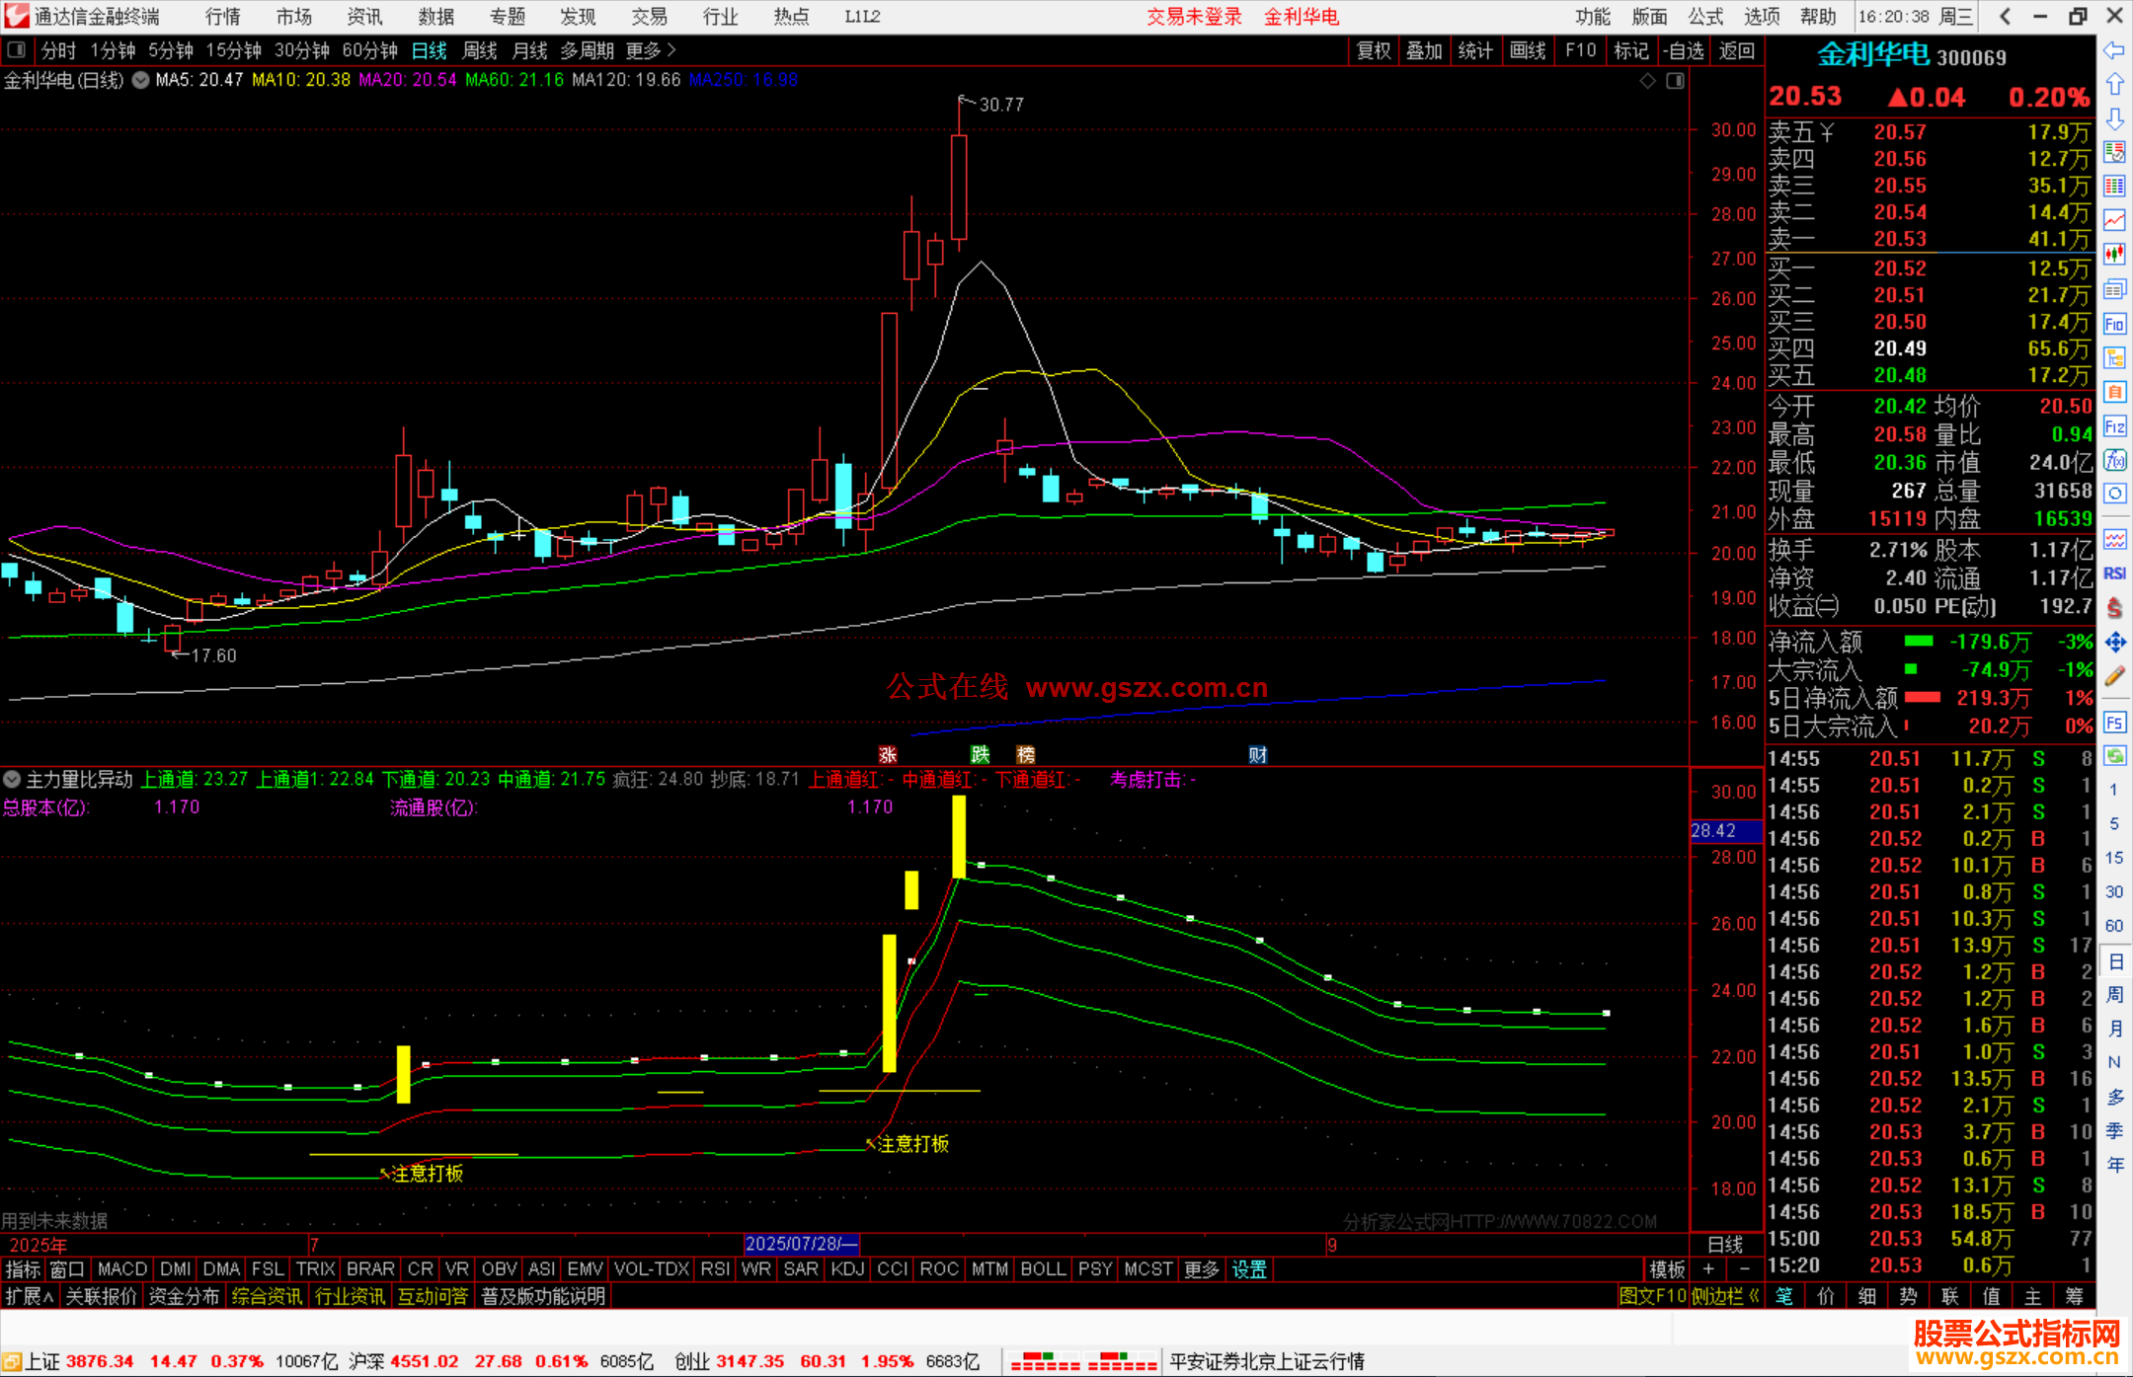Screen dimensions: 2133x1377
Task: Open the 更多 indicators dropdown
Action: click(x=1202, y=1269)
